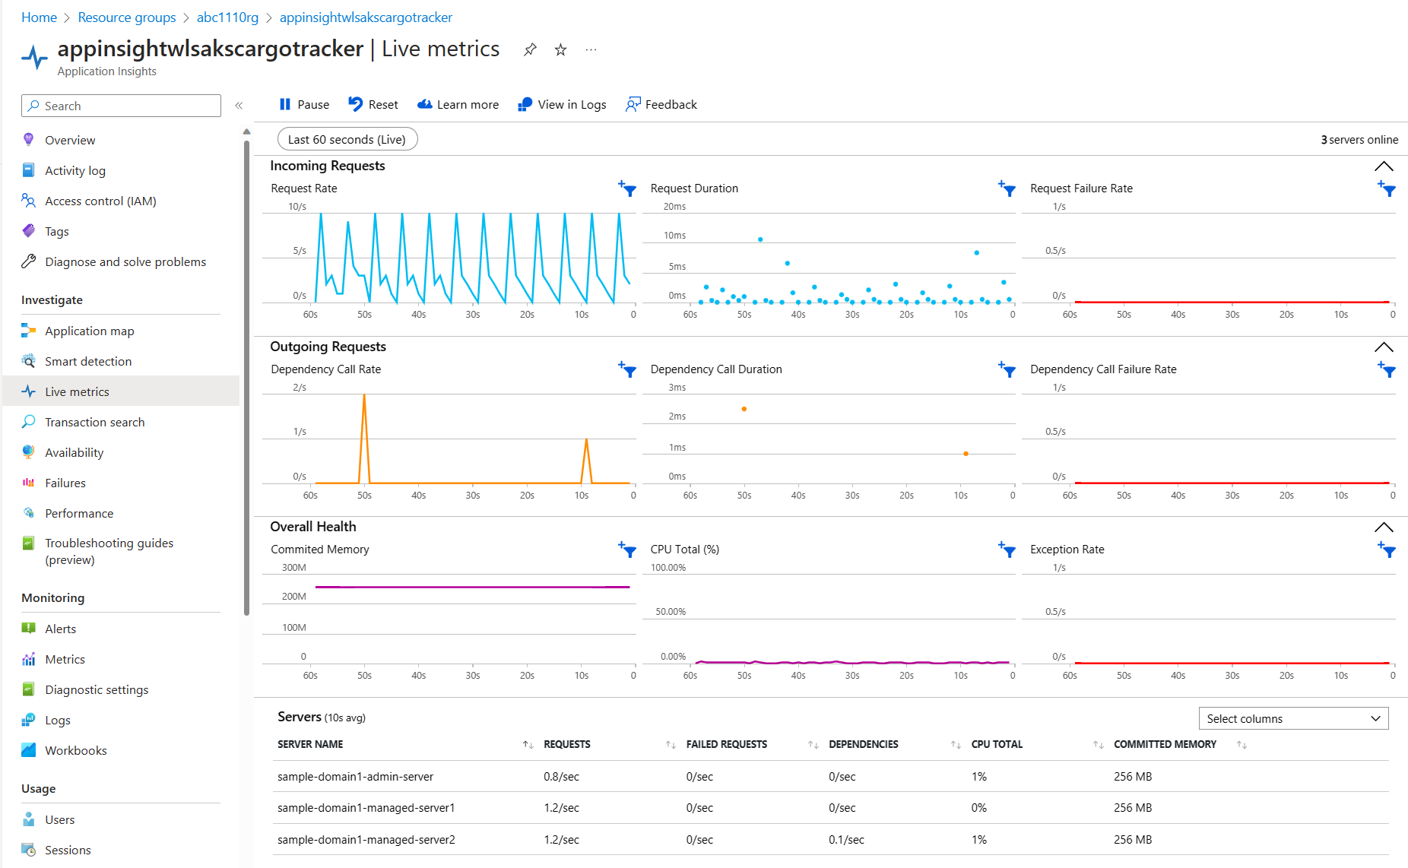Click Last 60 seconds (Live) pill
1408x868 pixels.
347,139
